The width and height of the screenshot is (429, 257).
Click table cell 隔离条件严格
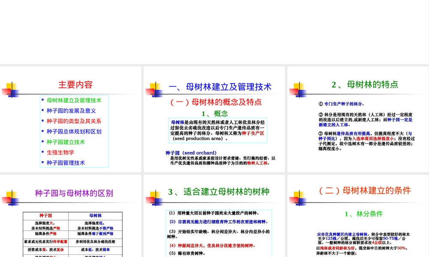point(46,234)
